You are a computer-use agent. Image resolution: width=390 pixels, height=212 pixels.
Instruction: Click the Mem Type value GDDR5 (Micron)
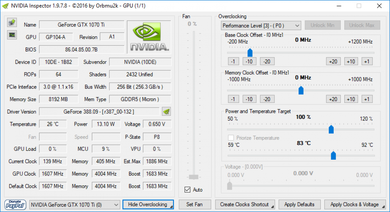[x=140, y=99]
